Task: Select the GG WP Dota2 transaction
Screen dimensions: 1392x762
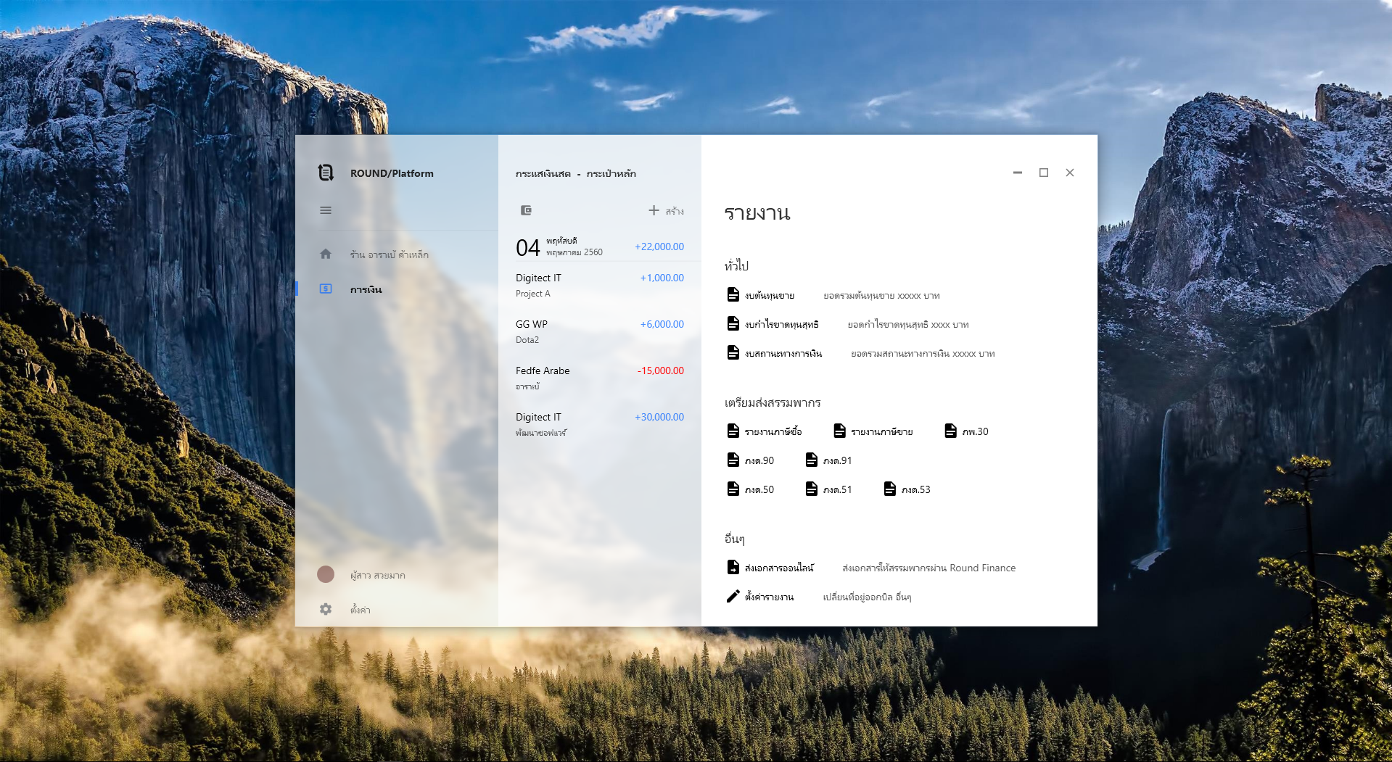Action: tap(600, 331)
